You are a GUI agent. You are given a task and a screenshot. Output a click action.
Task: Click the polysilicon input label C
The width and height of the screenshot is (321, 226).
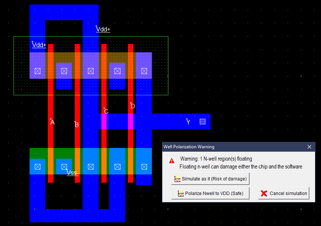pos(106,111)
